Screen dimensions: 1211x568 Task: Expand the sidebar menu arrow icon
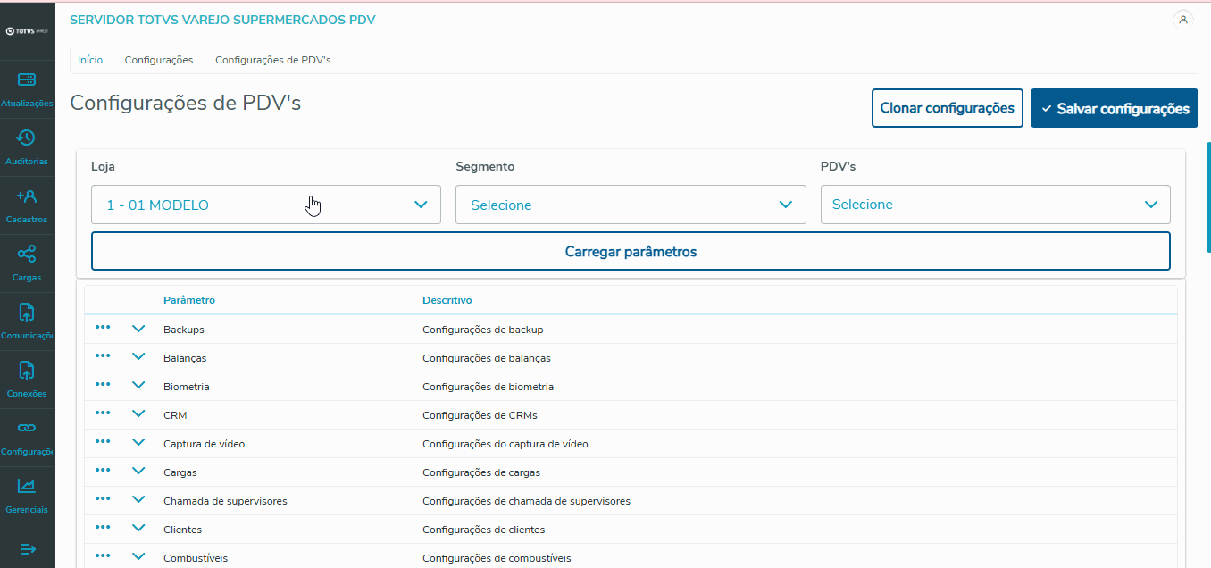point(27,548)
